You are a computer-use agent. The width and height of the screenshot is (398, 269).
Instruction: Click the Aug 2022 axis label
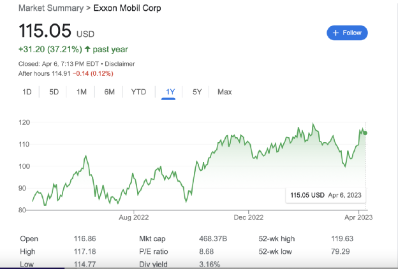click(133, 217)
